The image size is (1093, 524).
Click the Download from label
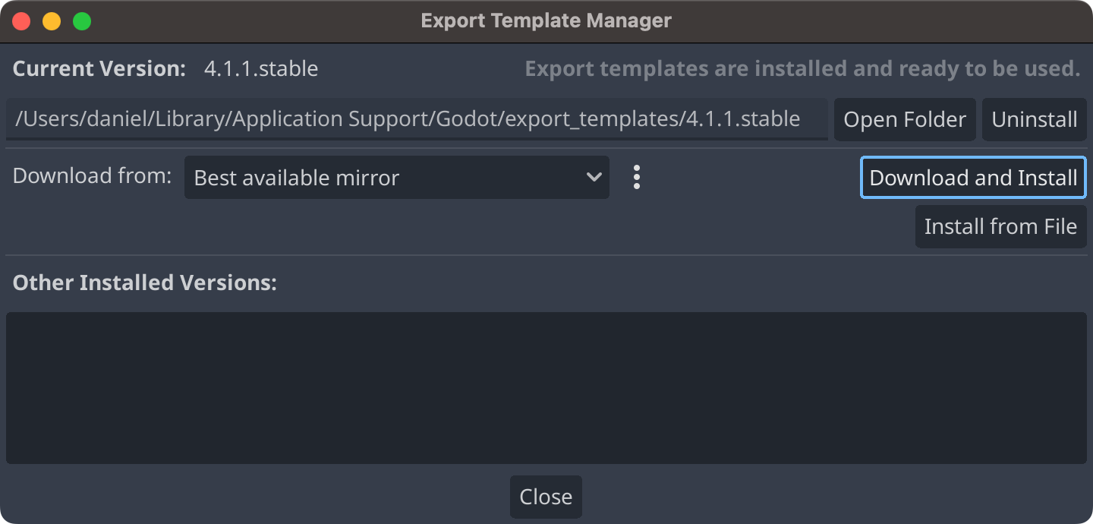pos(93,175)
